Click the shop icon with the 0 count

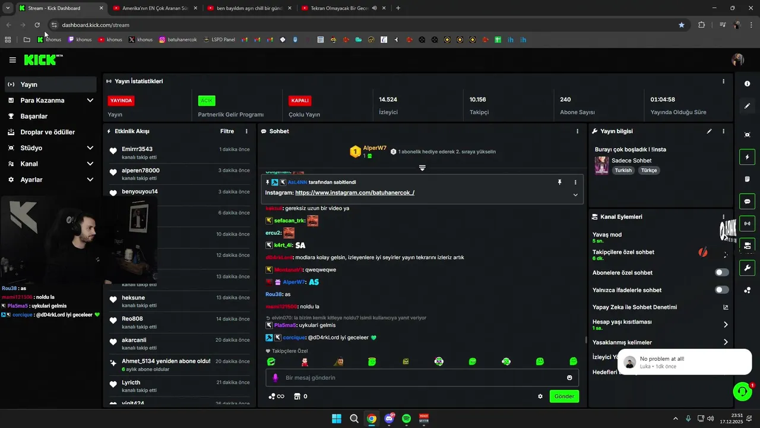coord(300,396)
